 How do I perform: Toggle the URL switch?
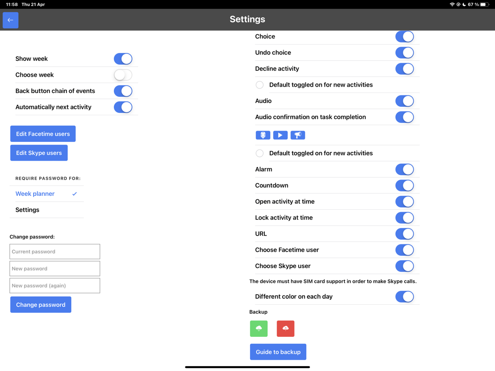(404, 234)
